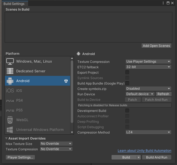This screenshot has width=177, height=165.
Task: Click the Compression Method label
Action: (93, 132)
